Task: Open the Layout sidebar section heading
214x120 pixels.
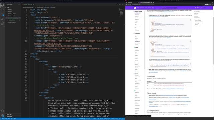Action: (x=136, y=47)
